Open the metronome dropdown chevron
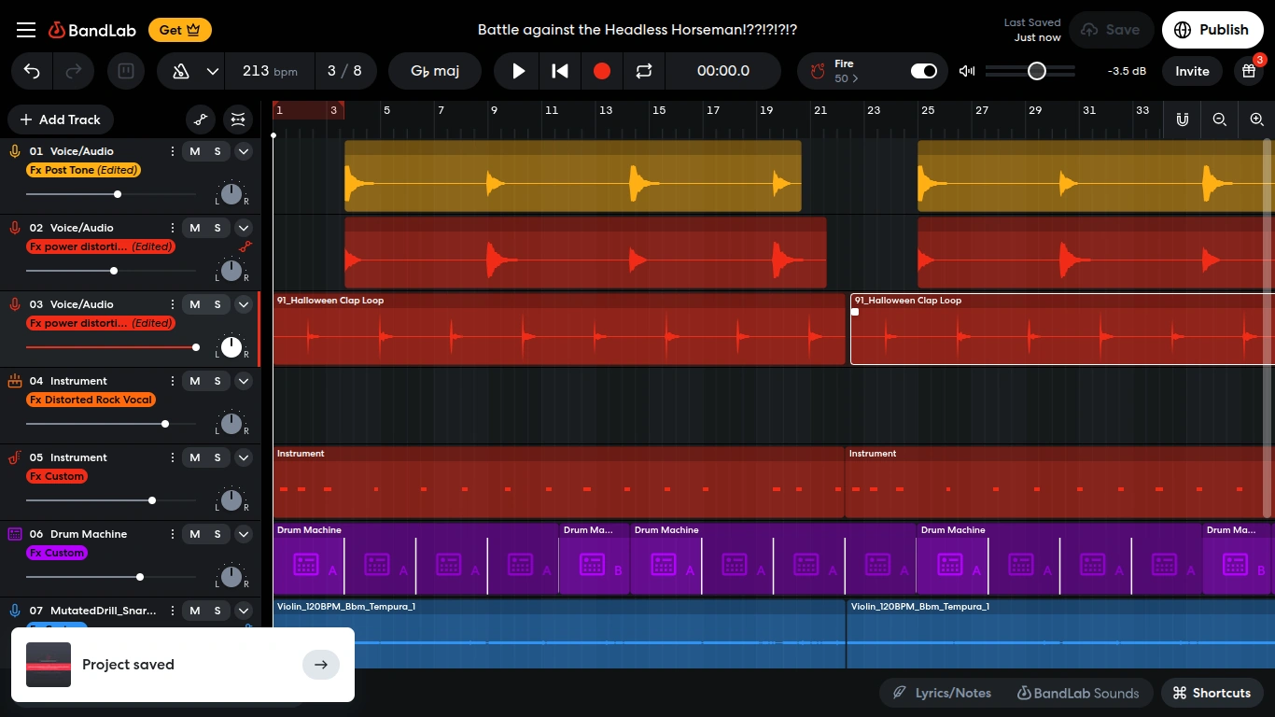This screenshot has width=1275, height=717. click(212, 71)
